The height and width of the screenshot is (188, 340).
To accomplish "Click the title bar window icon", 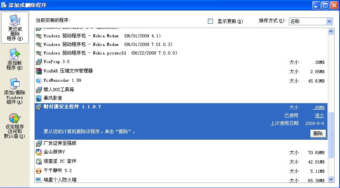I will click(x=4, y=5).
